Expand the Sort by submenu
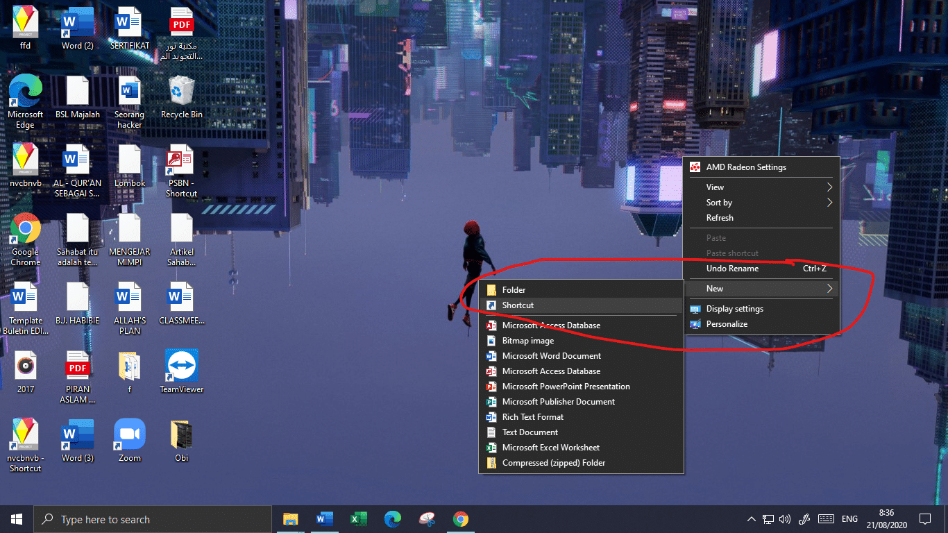948x533 pixels. click(762, 203)
